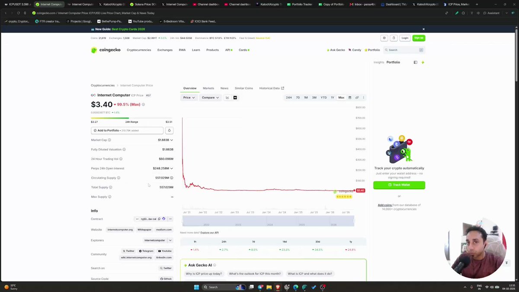Switch to the News tab
Viewport: 519px width, 292px height.
point(224,88)
